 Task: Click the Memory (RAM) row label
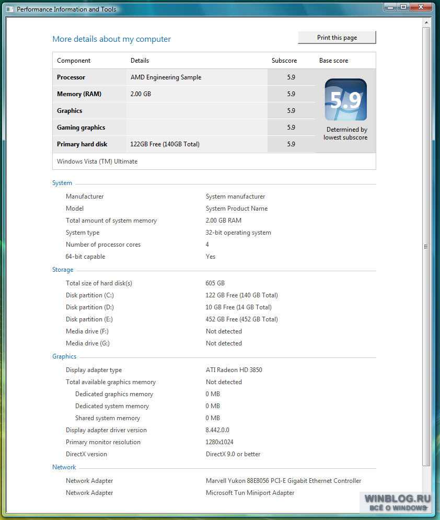[79, 94]
